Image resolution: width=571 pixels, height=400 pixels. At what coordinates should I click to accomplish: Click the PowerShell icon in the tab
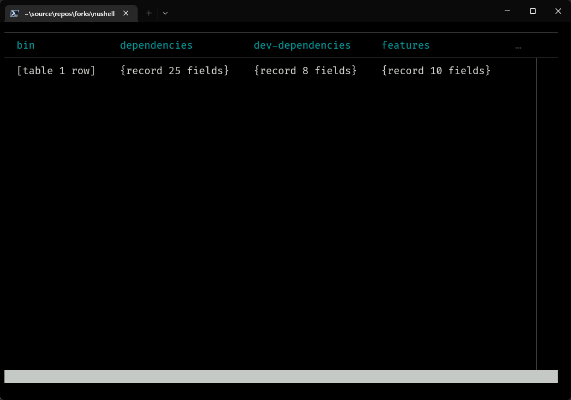14,13
